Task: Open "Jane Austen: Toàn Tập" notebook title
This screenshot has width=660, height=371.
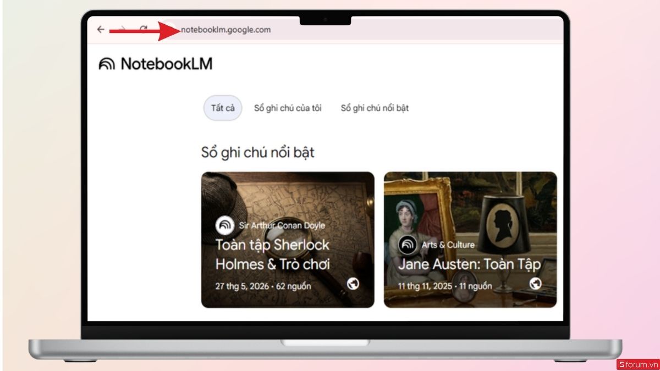Action: 470,264
